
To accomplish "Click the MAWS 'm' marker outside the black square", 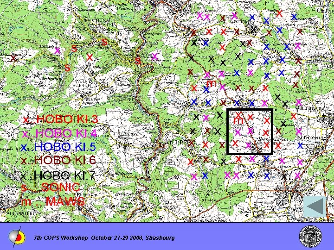I will [212, 83].
